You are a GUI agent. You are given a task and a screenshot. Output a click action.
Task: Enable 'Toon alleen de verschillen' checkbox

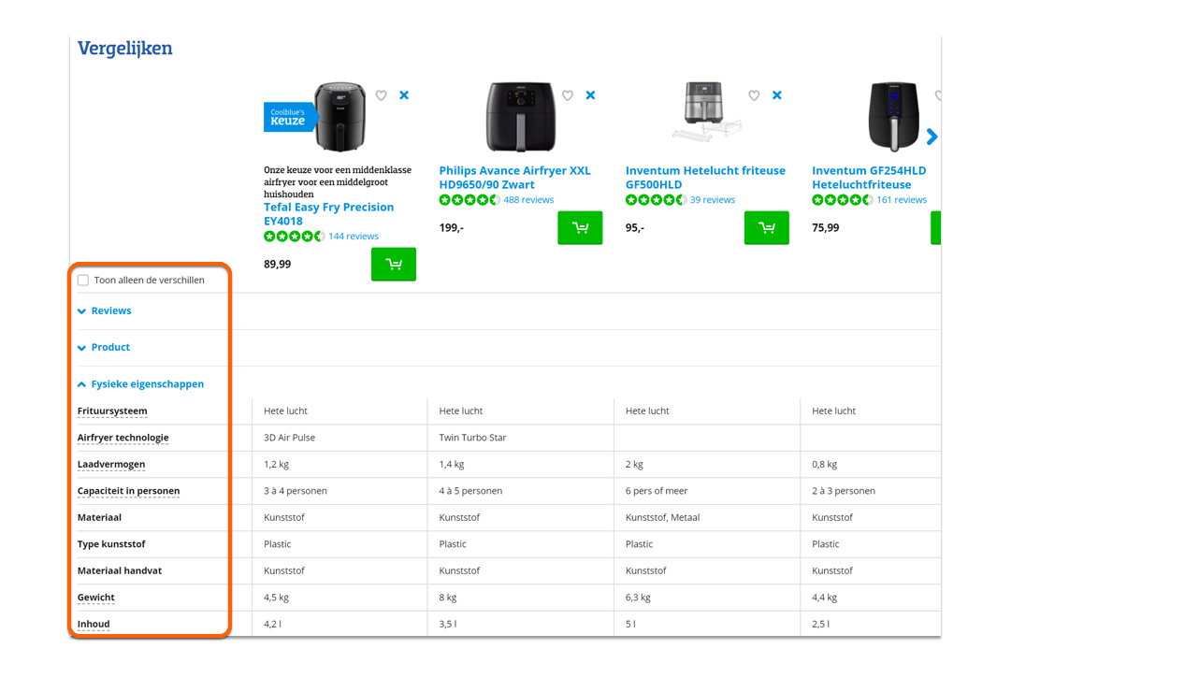tap(83, 281)
